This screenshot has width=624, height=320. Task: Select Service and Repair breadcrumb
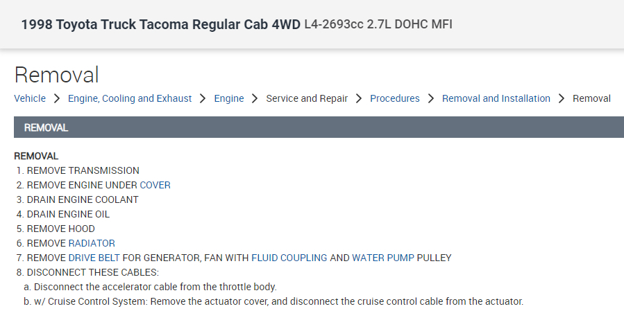(x=307, y=98)
